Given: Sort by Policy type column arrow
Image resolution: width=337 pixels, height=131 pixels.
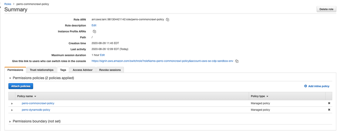Looking at the screenshot, I should 267,96.
